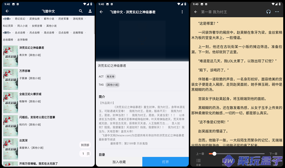Viewport: 285px width, 168px height.
Task: Select the 同人小说 category
Action: 22,26
